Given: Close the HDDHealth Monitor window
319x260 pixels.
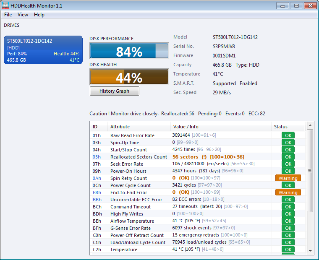Looking at the screenshot, I should point(310,6).
